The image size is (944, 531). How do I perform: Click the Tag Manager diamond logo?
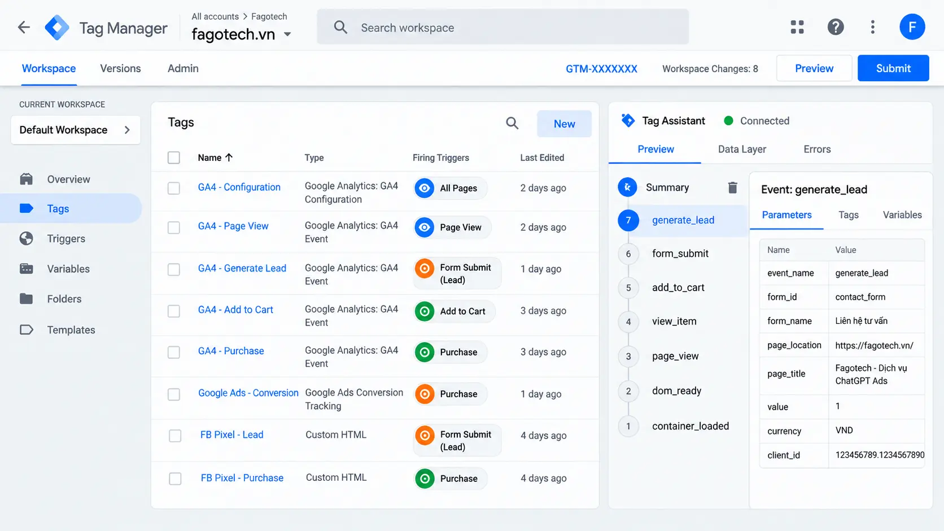pos(57,27)
